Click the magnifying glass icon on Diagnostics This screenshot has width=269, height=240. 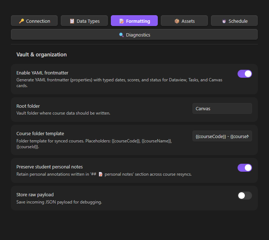coord(121,35)
